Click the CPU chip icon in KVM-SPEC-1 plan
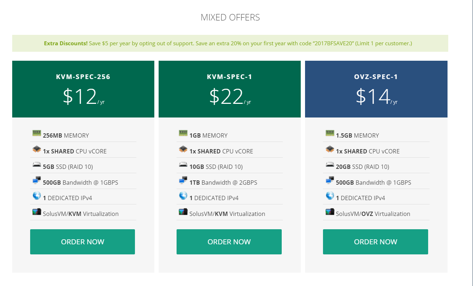The width and height of the screenshot is (473, 286). 183,149
